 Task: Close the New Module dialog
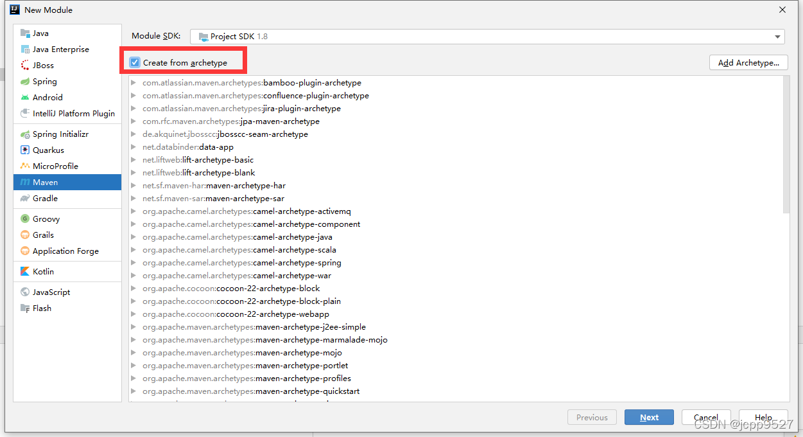(782, 10)
